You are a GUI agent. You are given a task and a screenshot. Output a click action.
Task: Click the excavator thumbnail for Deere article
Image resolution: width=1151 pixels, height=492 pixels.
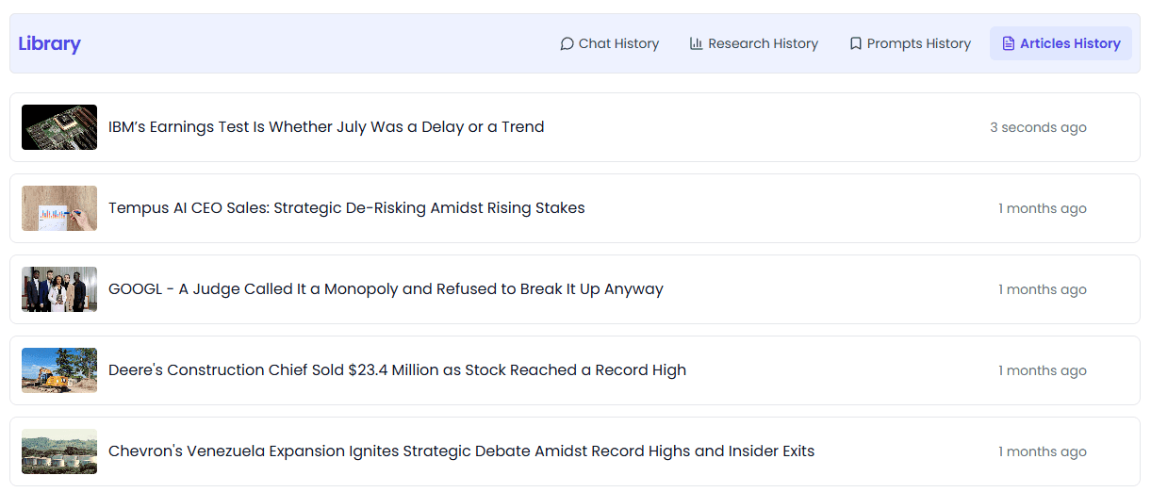(x=59, y=370)
